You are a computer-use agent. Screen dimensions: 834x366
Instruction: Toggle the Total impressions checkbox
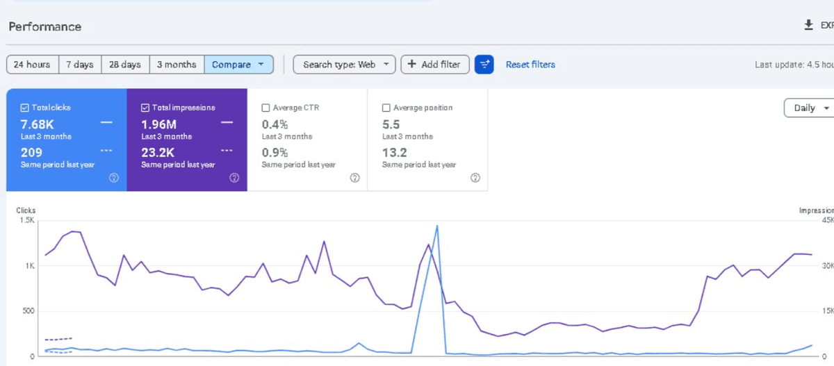(145, 108)
